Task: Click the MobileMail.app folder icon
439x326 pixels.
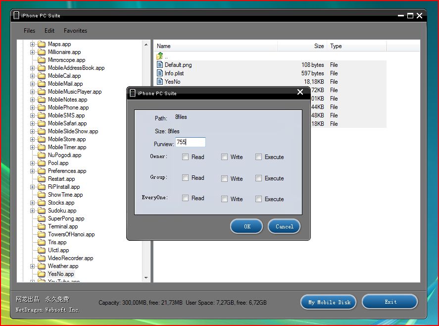Action: coord(42,84)
